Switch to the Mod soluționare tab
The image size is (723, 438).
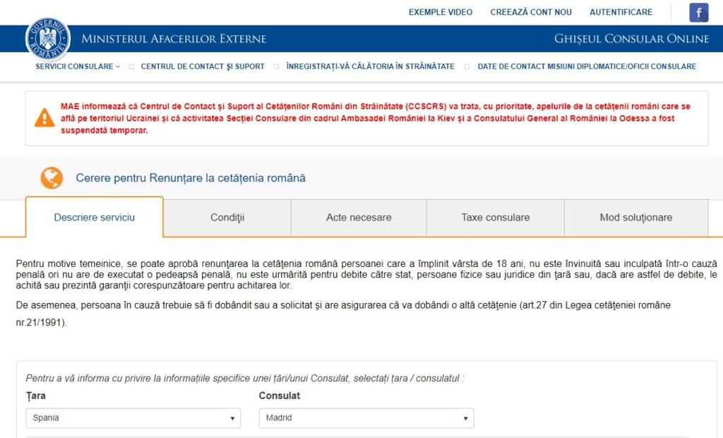pos(636,218)
